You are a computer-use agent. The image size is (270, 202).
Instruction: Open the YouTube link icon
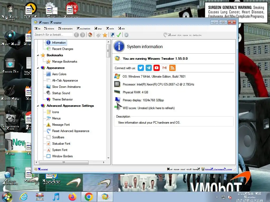point(157,68)
